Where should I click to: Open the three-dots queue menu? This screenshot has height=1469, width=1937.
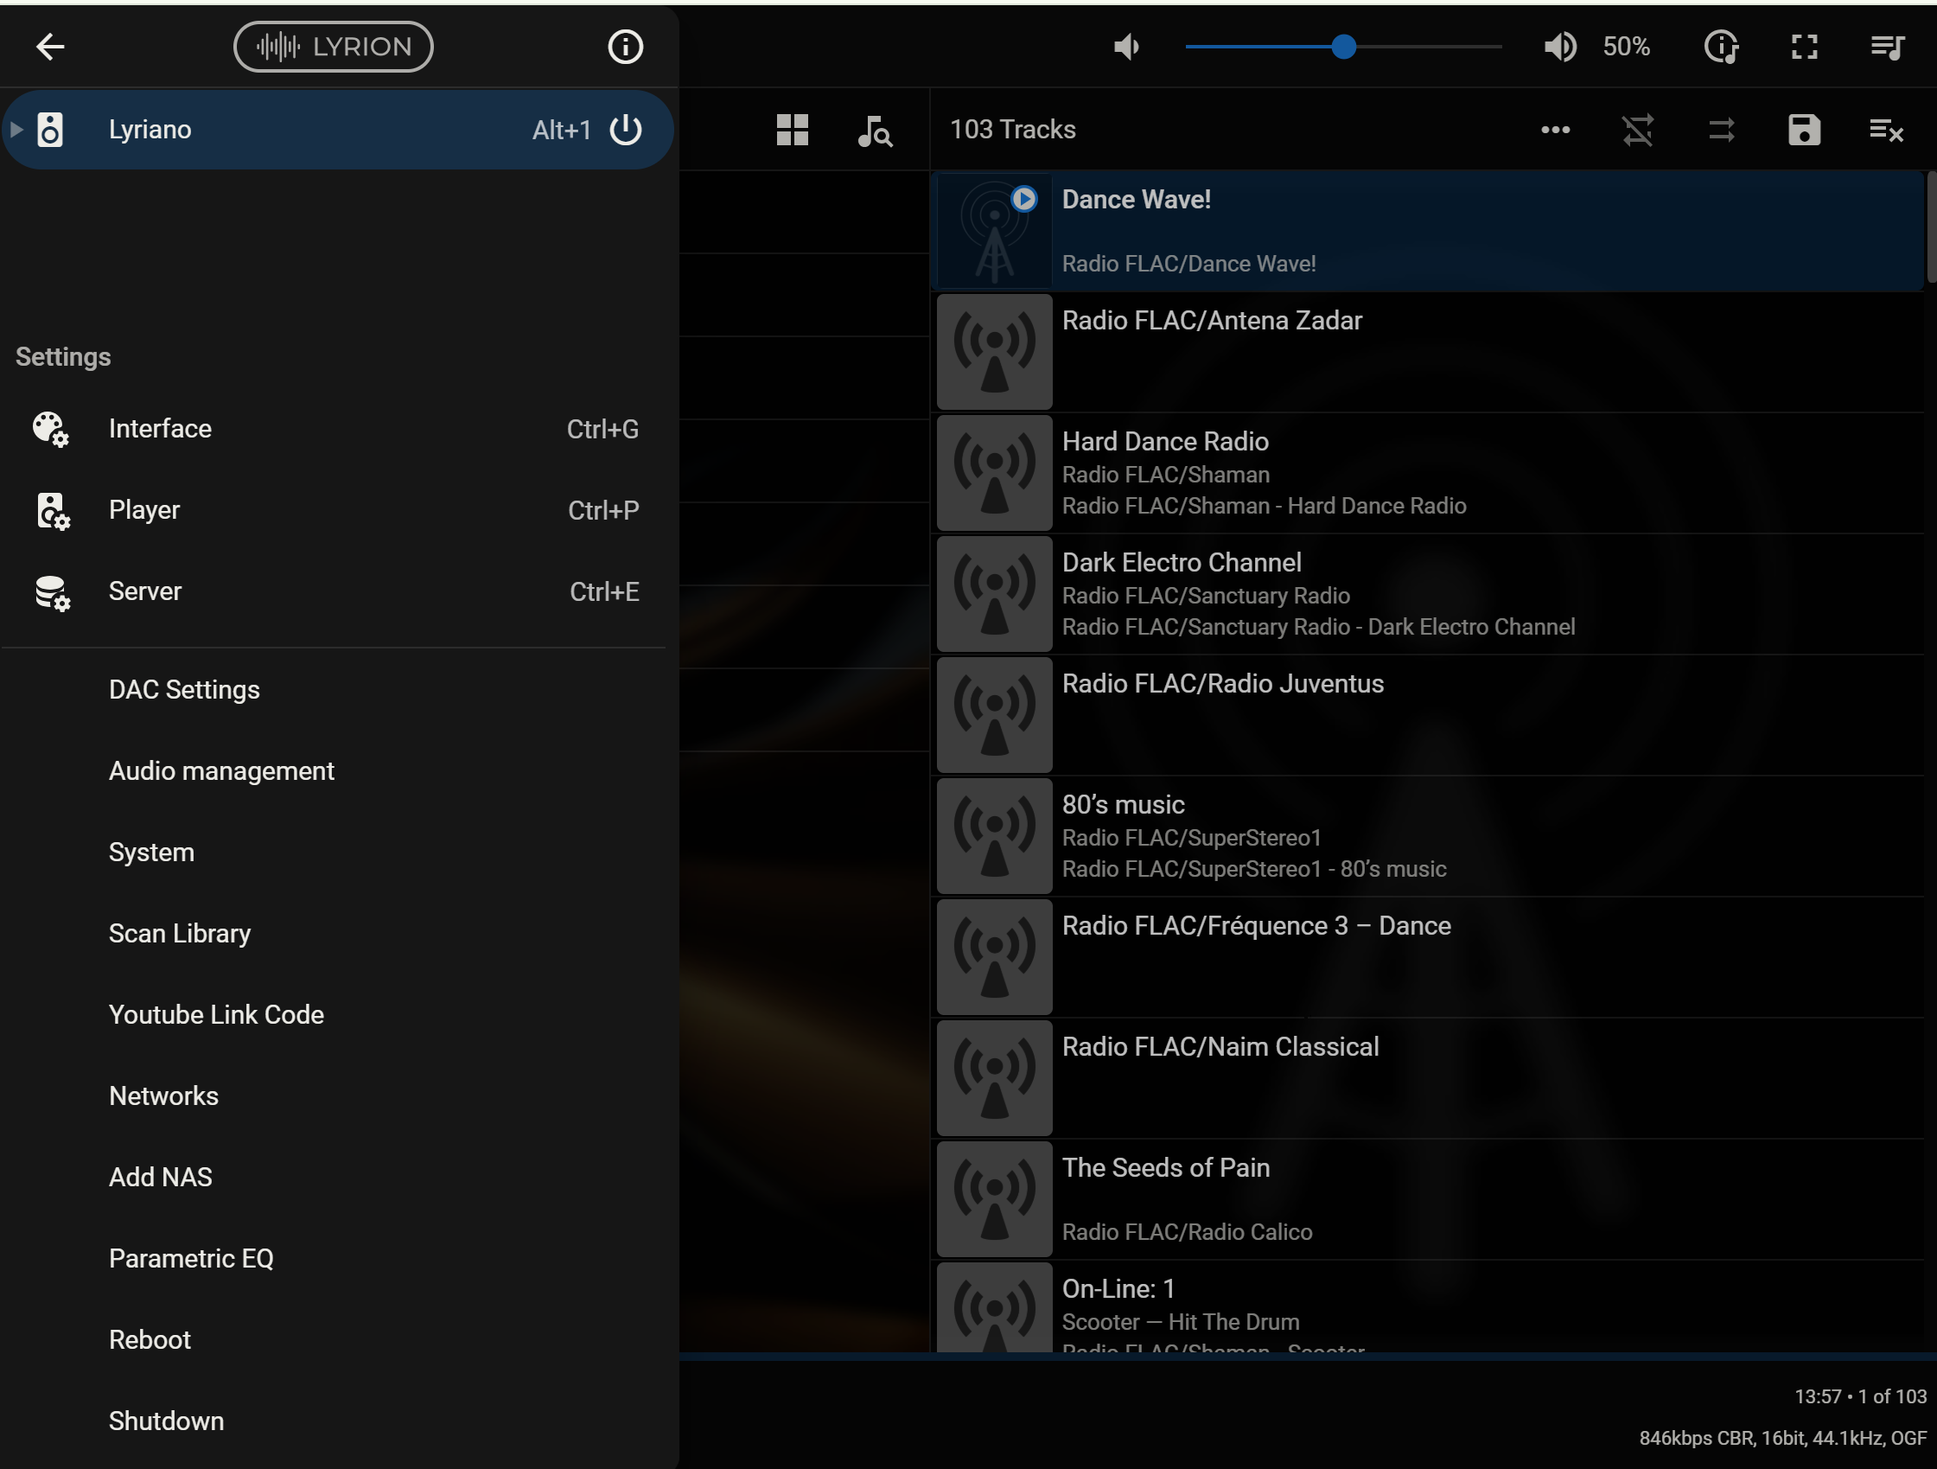(x=1555, y=130)
